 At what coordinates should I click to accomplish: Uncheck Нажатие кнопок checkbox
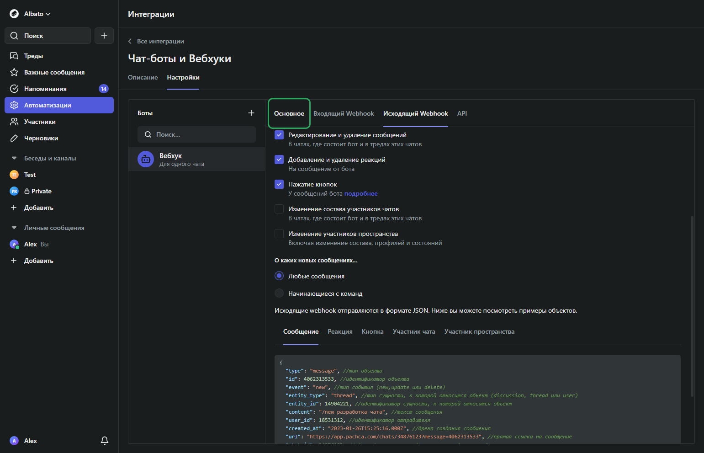279,184
